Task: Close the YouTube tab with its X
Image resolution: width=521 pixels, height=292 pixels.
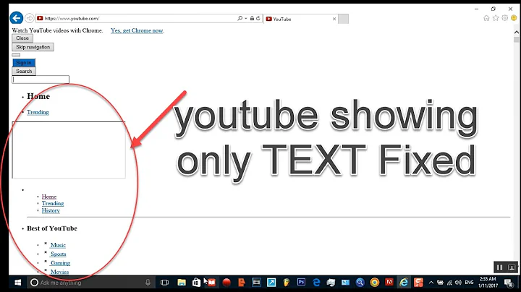Action: pos(334,19)
